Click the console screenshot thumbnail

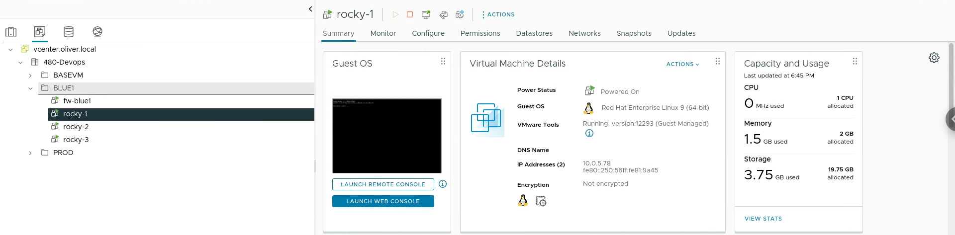[x=387, y=136]
